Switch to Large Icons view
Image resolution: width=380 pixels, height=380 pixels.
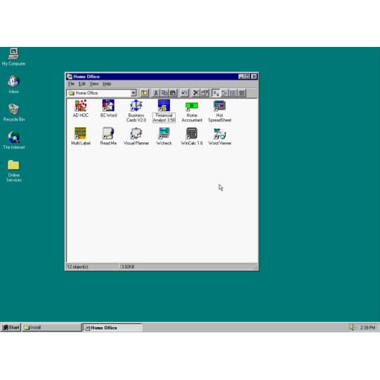point(216,93)
